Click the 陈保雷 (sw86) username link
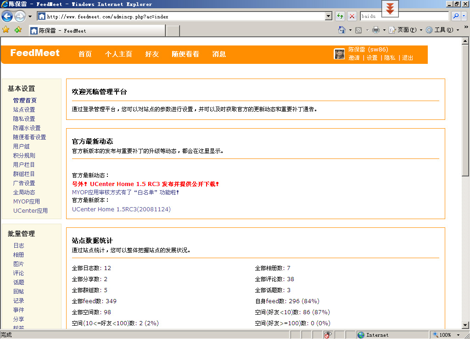Screen dimensions: 470x339 [368, 50]
